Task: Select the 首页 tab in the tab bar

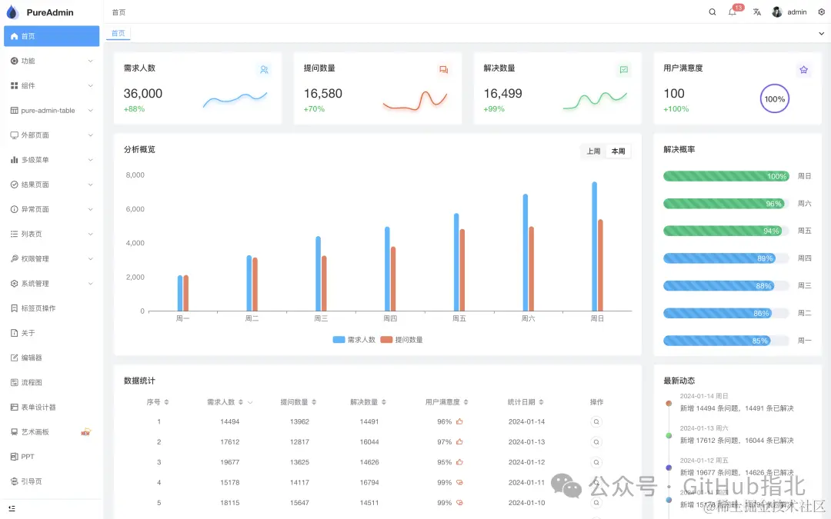Action: pyautogui.click(x=118, y=33)
